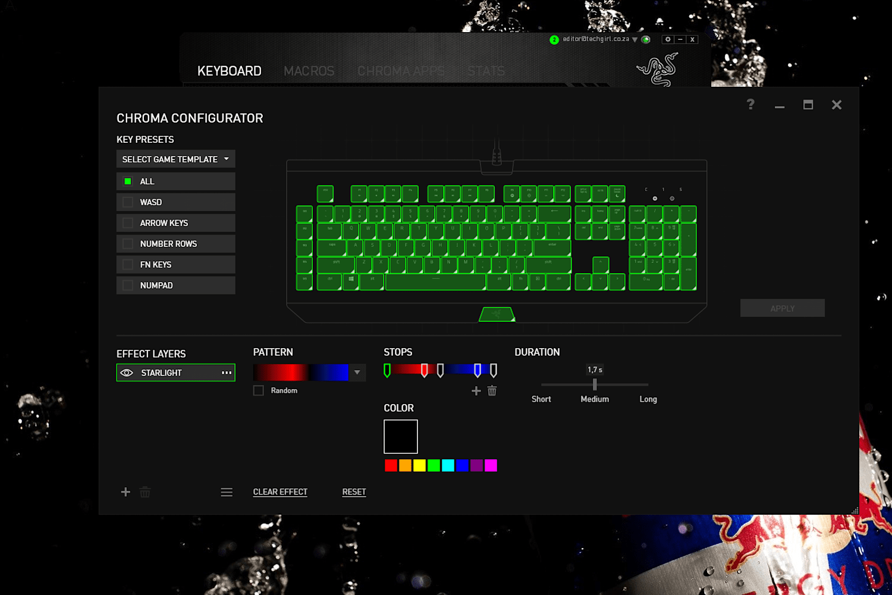Pick the orange color swatch
Viewport: 892px width, 595px height.
point(405,465)
